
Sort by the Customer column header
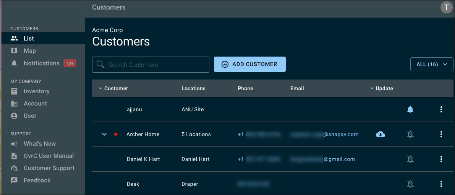click(x=116, y=88)
